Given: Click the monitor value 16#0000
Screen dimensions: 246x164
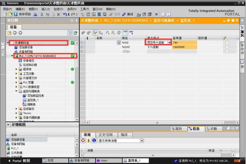Looking at the screenshot, I should click(184, 47).
